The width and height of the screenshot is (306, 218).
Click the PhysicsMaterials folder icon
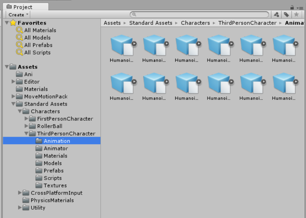click(x=26, y=200)
